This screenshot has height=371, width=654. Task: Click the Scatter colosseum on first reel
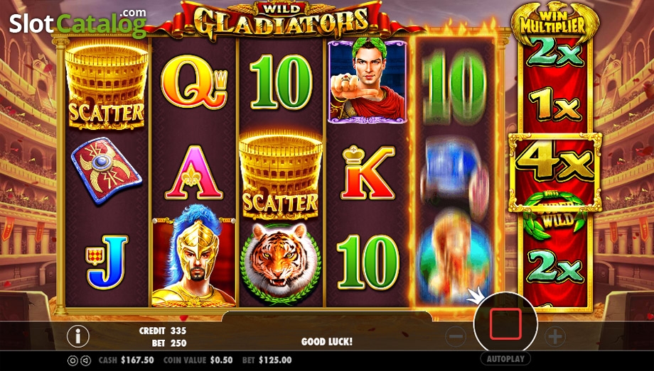click(x=107, y=86)
